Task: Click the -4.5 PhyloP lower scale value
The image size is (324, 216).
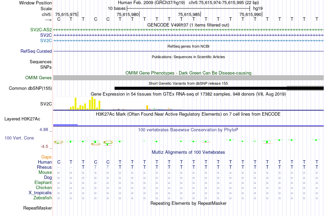Action: (x=44, y=147)
